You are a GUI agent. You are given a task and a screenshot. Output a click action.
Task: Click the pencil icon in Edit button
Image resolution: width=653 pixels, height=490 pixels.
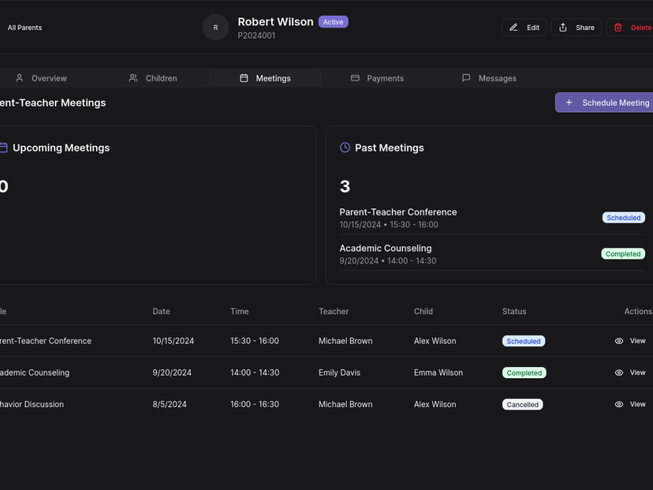tap(513, 27)
